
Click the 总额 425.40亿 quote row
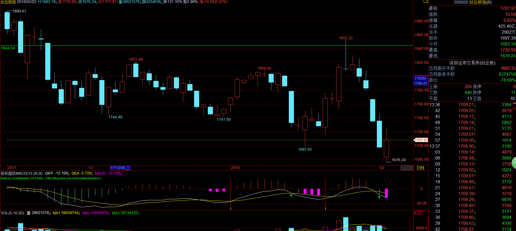[x=472, y=26]
